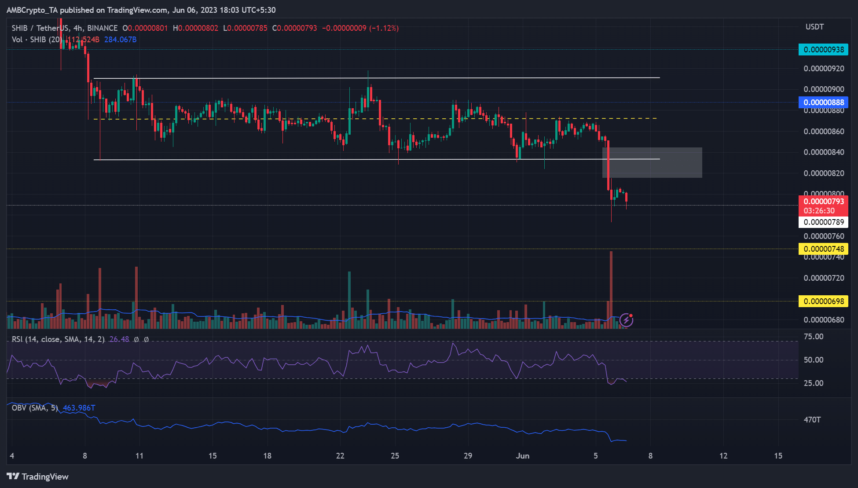Click the 22 date on the time axis
Screen dimensions: 858x488
tap(340, 456)
